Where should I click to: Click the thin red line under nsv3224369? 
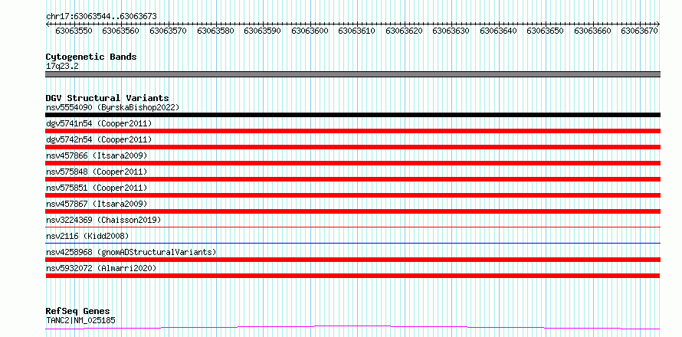(352, 227)
